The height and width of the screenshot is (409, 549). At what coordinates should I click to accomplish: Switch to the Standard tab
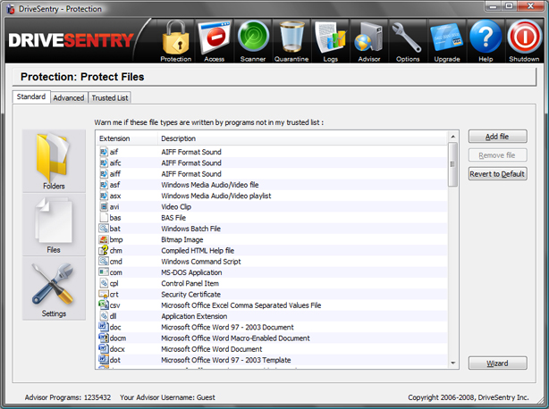pyautogui.click(x=31, y=96)
